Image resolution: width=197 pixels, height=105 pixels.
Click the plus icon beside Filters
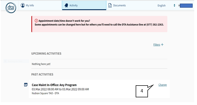(x=162, y=45)
